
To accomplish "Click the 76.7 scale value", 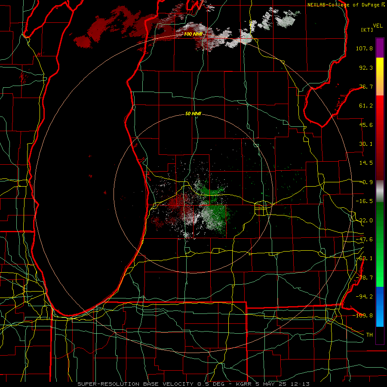I will 366,86.
